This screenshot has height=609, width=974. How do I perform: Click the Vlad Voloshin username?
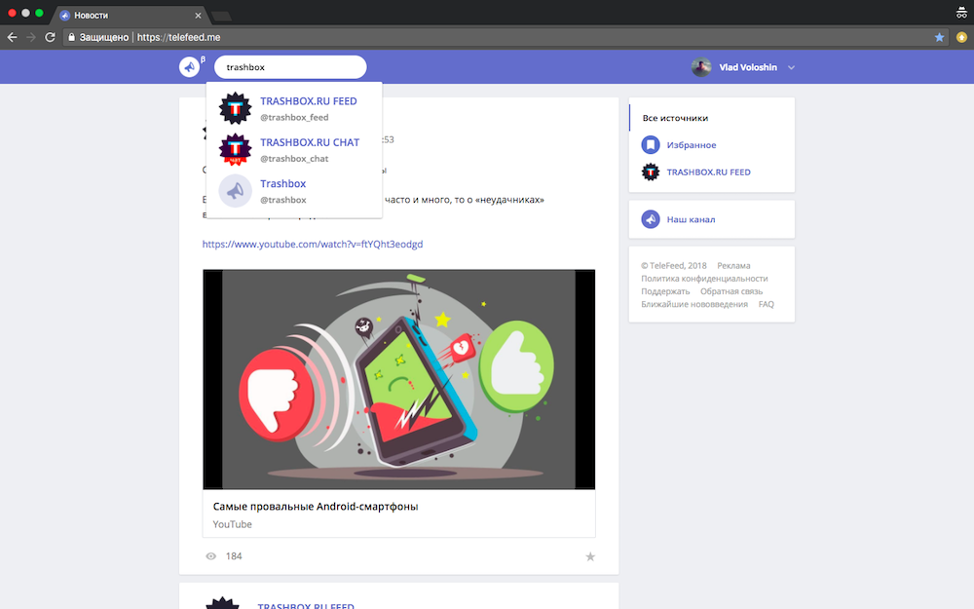pyautogui.click(x=748, y=67)
